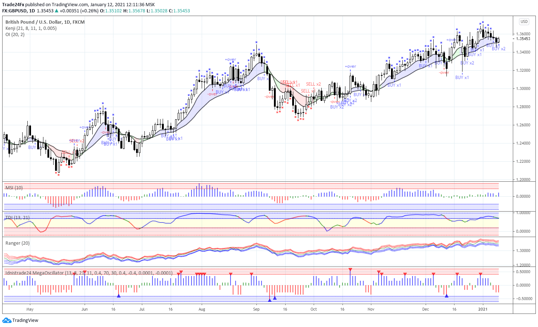
Task: Click the 1.26000 price axis label
Action: click(x=523, y=125)
